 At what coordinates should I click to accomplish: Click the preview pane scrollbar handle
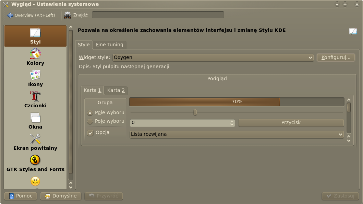point(349,107)
